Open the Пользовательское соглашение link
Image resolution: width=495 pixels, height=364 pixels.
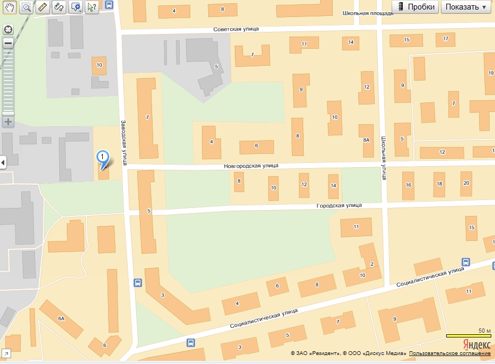pos(449,353)
